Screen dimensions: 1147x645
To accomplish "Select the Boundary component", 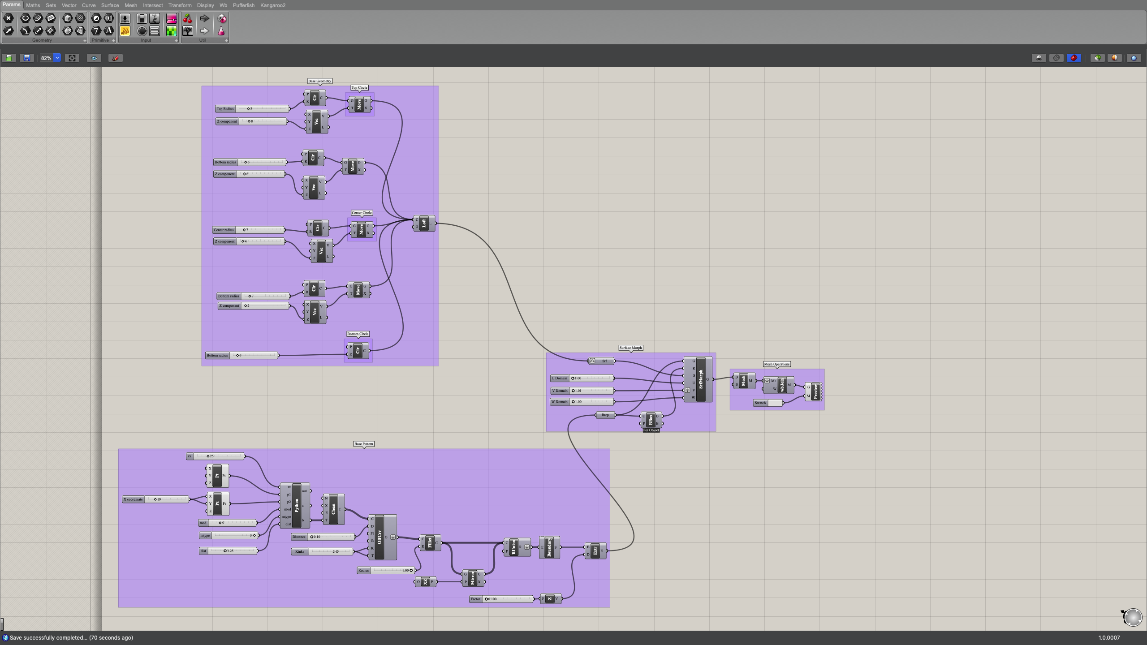I will click(x=549, y=547).
